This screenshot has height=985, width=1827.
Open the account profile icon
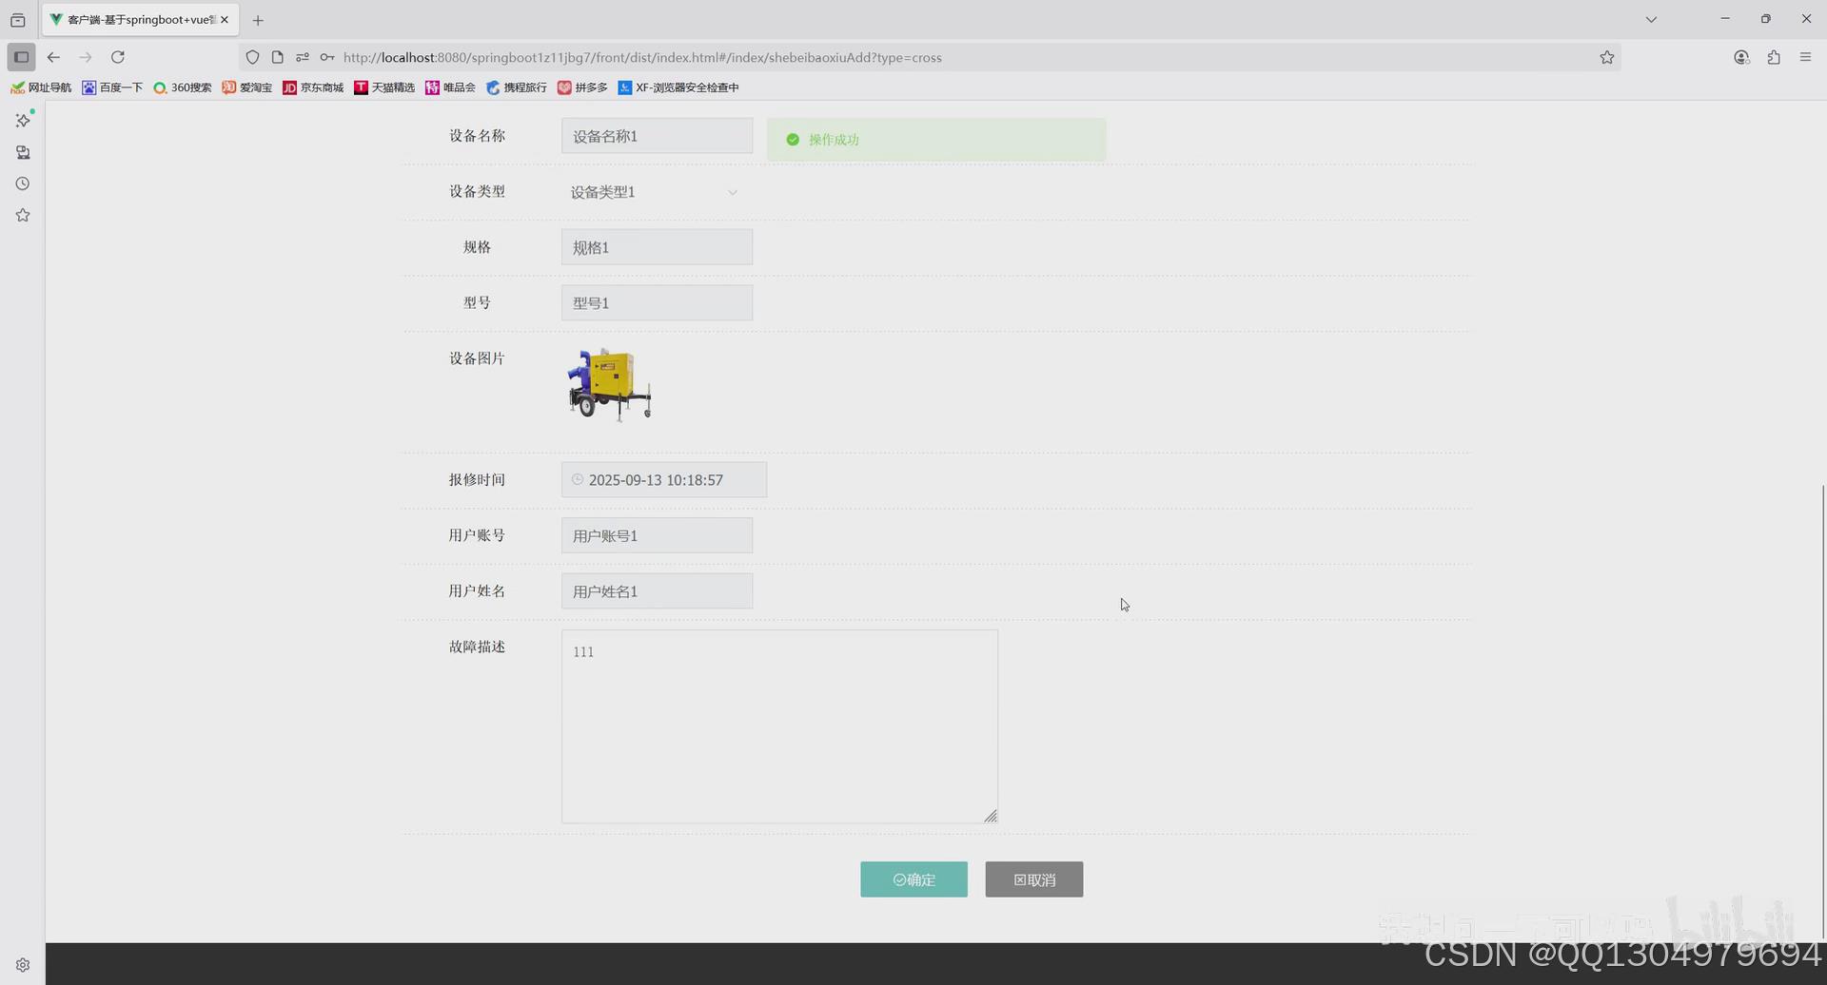coord(1741,57)
